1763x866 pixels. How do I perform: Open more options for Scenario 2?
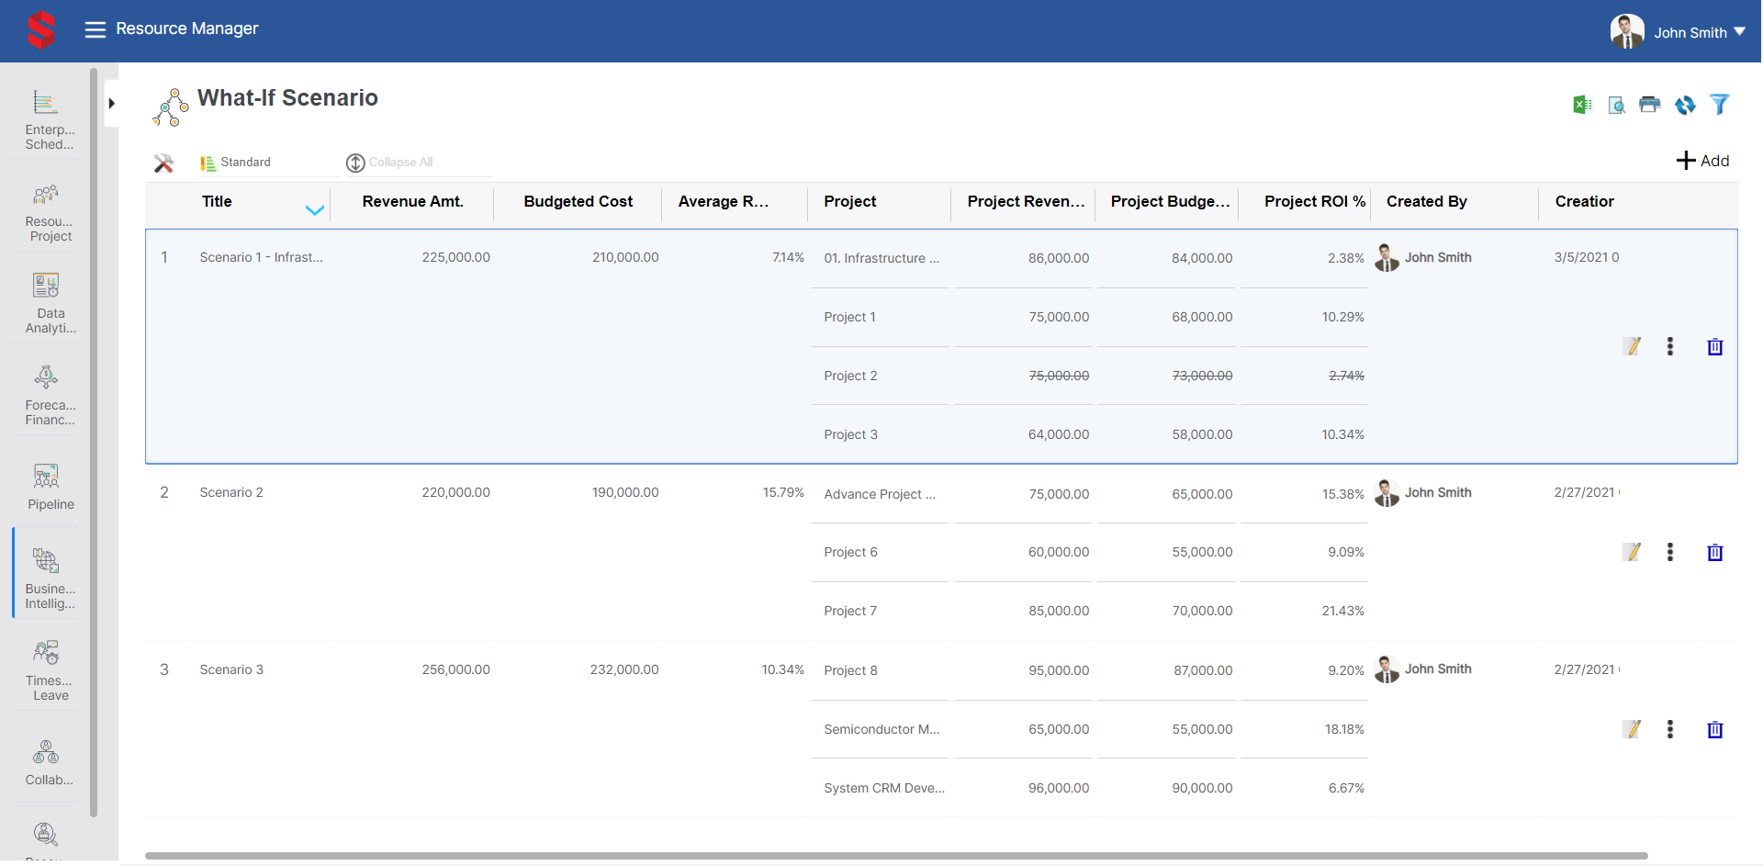[x=1669, y=552]
